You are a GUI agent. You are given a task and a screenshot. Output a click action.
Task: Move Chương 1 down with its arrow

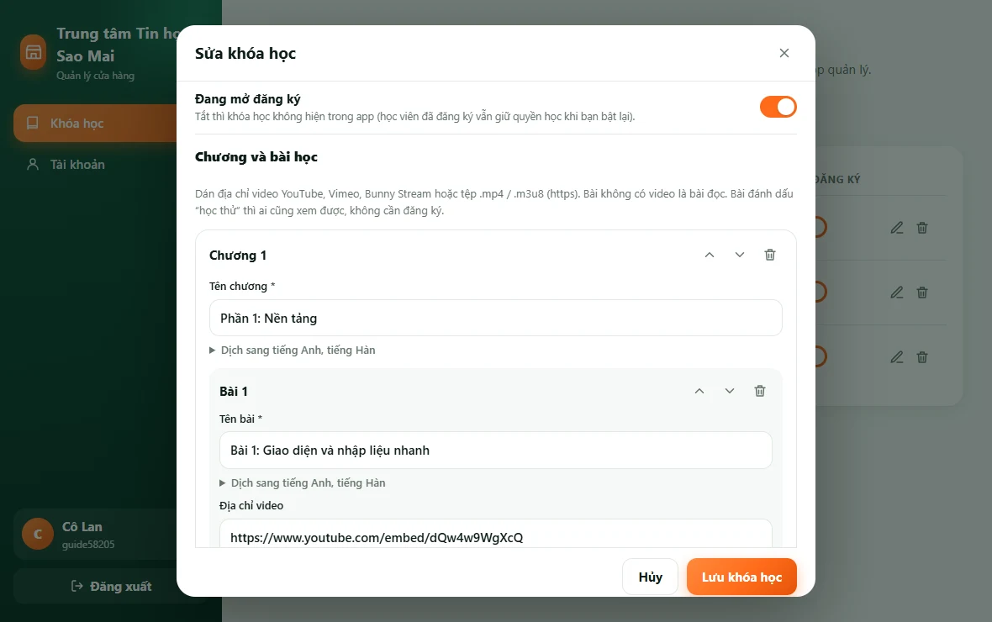click(x=740, y=255)
